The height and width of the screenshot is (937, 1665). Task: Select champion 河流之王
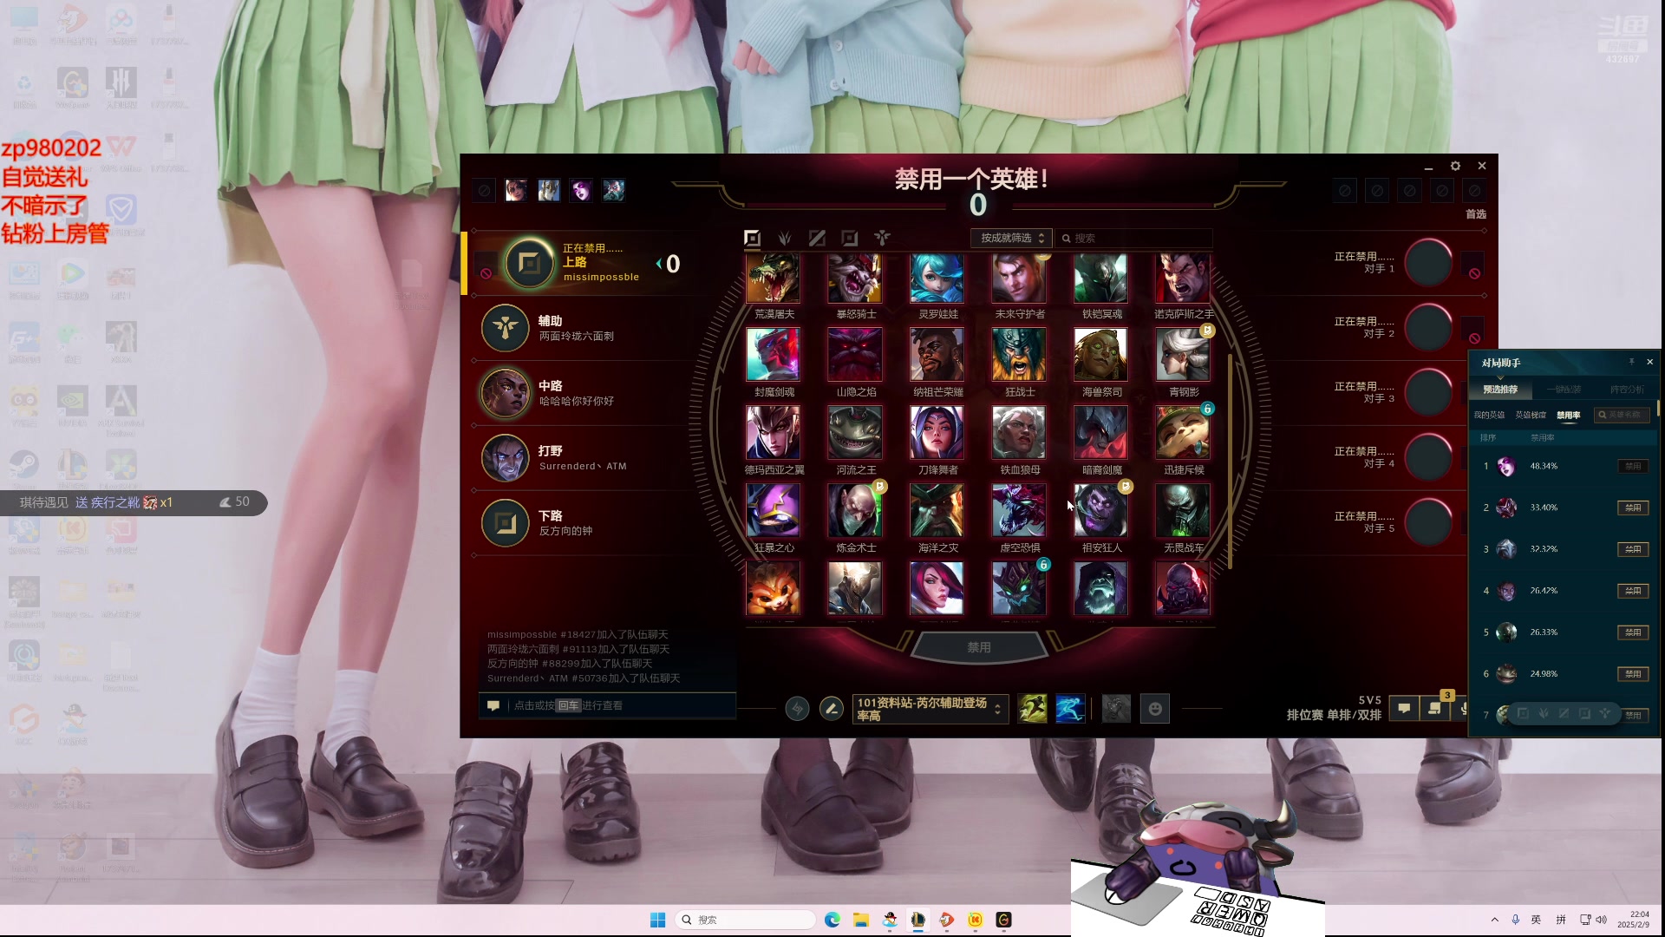click(x=855, y=432)
